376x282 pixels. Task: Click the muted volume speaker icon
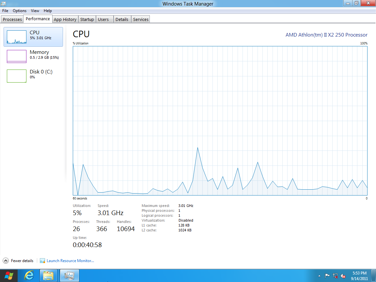(x=343, y=276)
